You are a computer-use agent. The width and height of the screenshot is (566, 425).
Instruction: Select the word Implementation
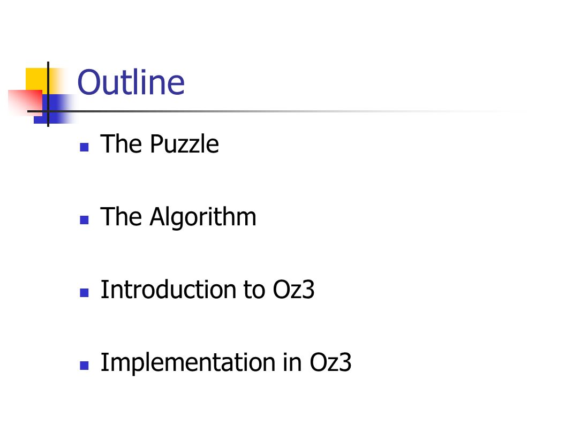pos(188,363)
